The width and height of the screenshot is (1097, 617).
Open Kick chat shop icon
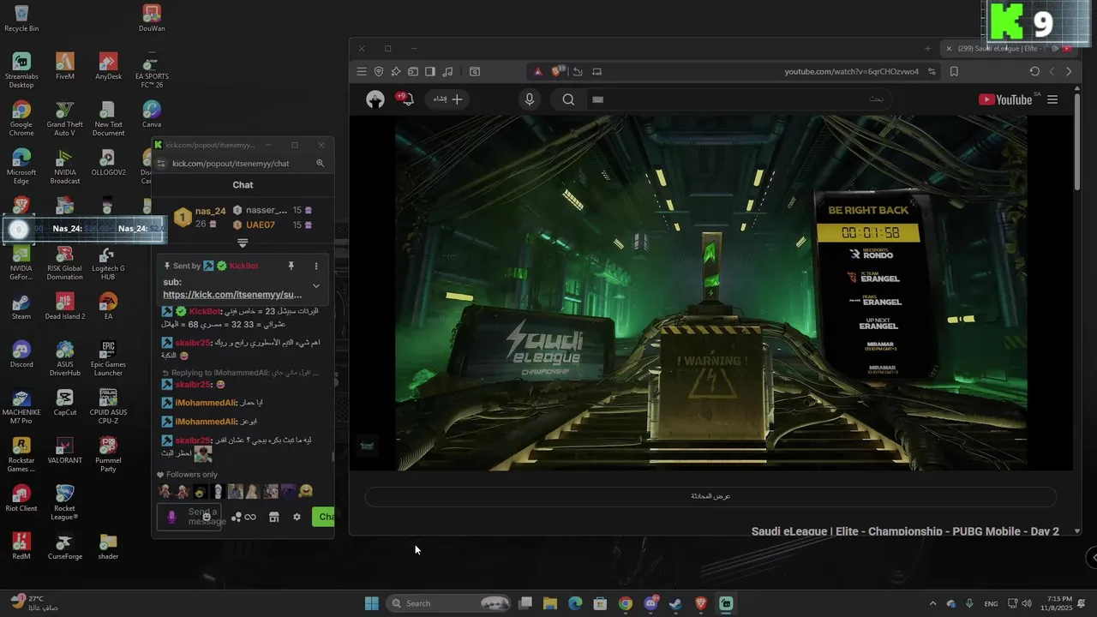click(274, 517)
